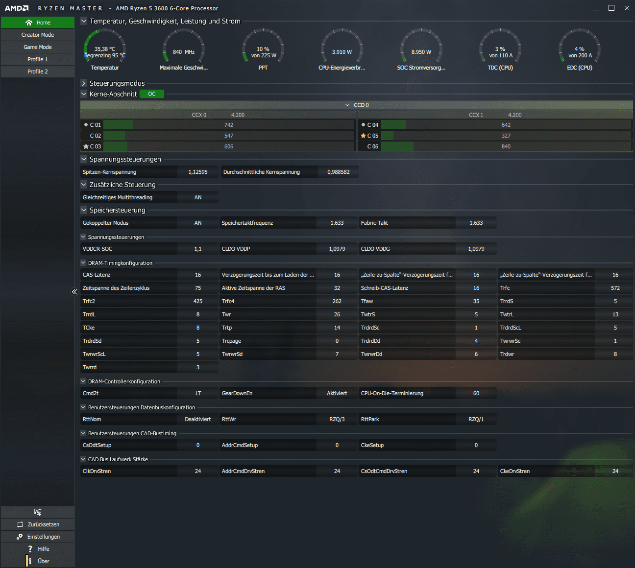Collapse CAD Bus Laufwerk Stärke subsection
The height and width of the screenshot is (568, 635).
click(x=83, y=459)
